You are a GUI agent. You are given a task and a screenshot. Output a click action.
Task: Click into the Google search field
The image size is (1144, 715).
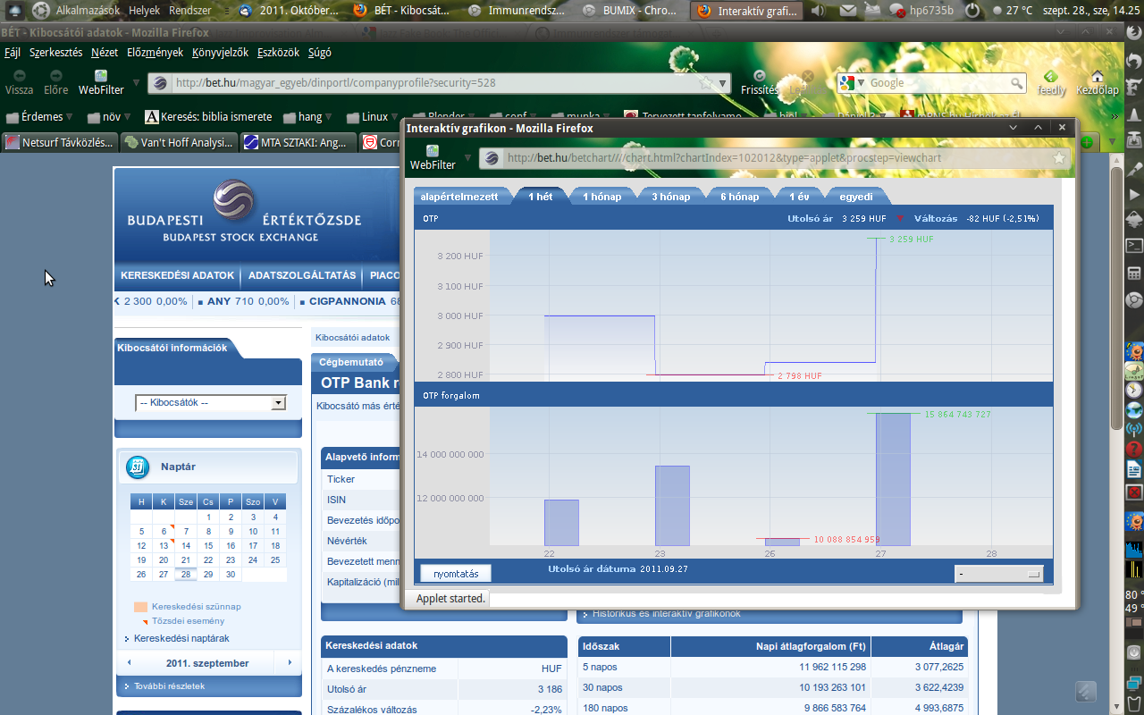(x=939, y=83)
